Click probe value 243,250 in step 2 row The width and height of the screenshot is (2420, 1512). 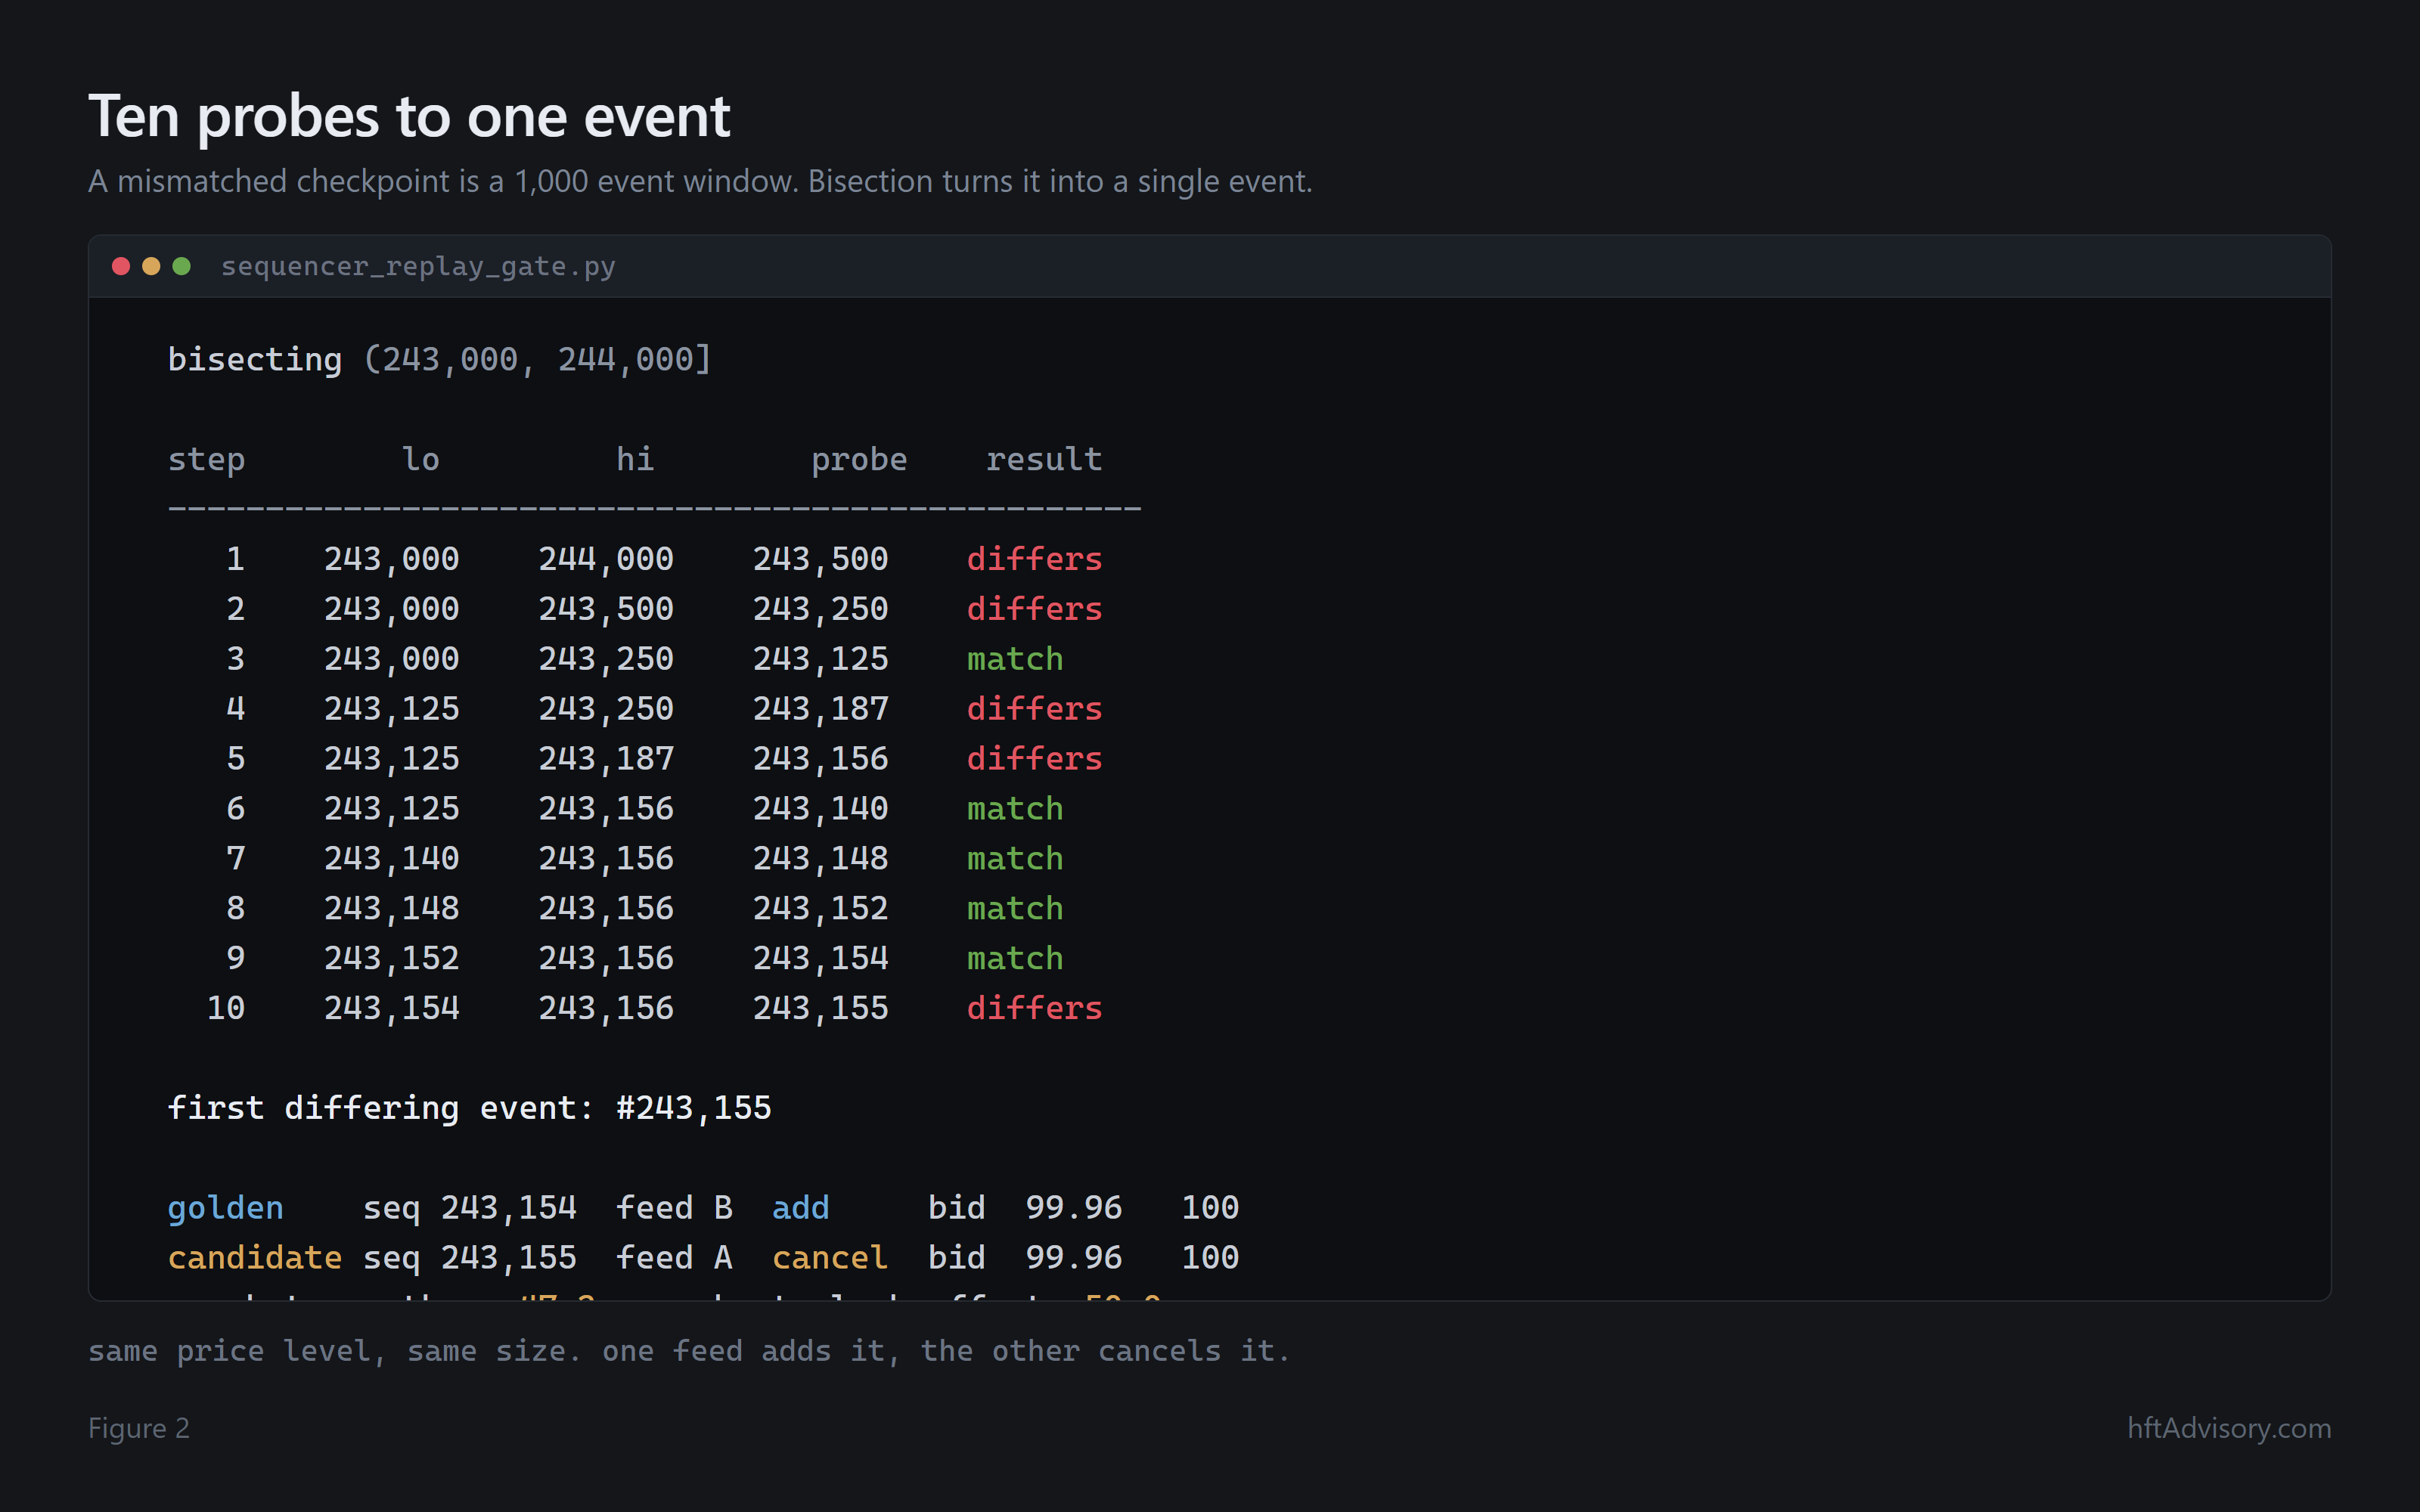pyautogui.click(x=820, y=609)
